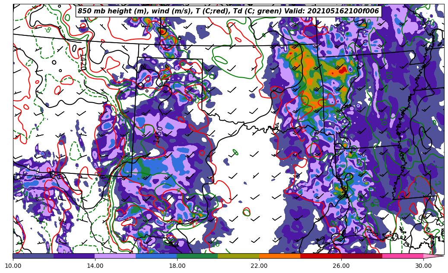Select the dark red 26–28 colorbar segment

[362, 256]
